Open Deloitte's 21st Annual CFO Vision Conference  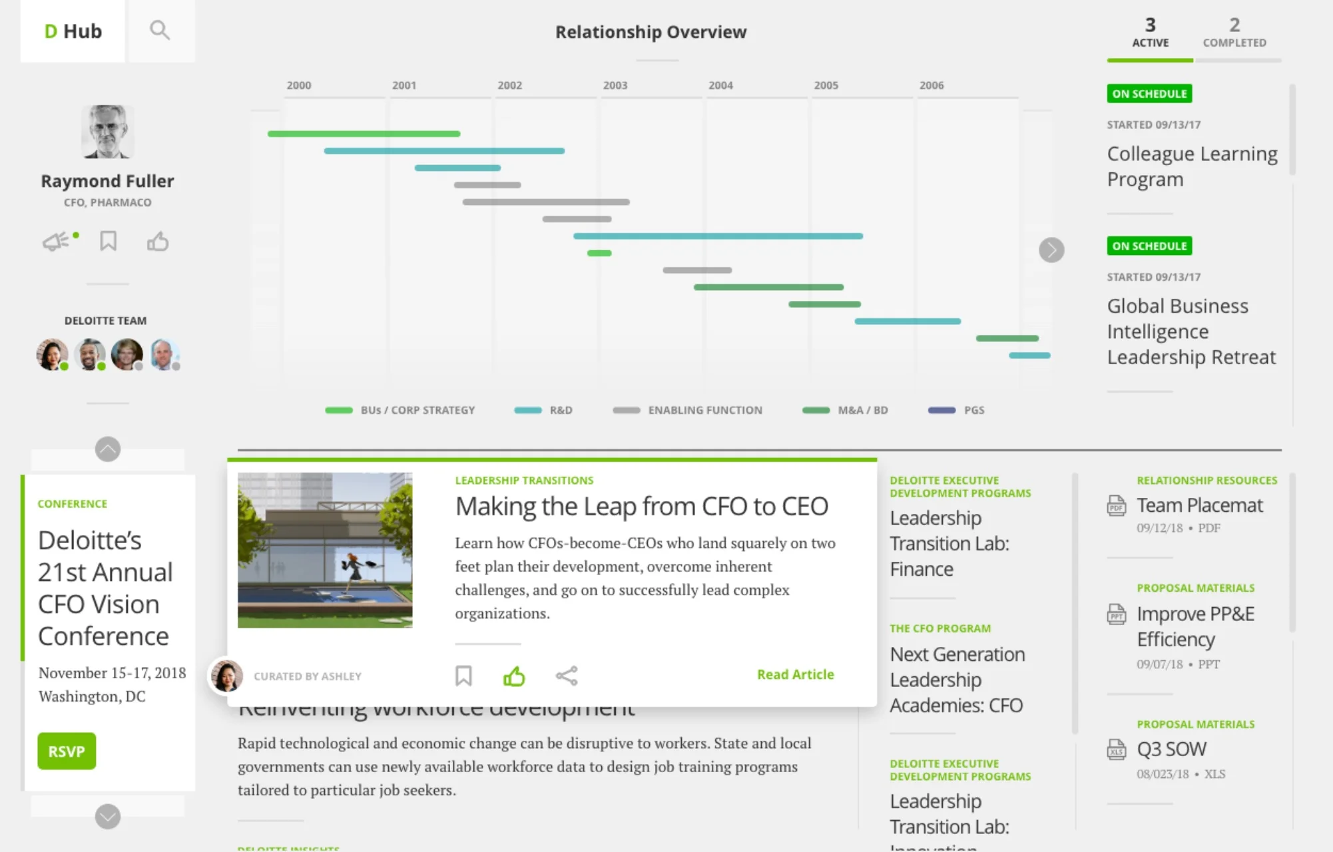pyautogui.click(x=105, y=588)
